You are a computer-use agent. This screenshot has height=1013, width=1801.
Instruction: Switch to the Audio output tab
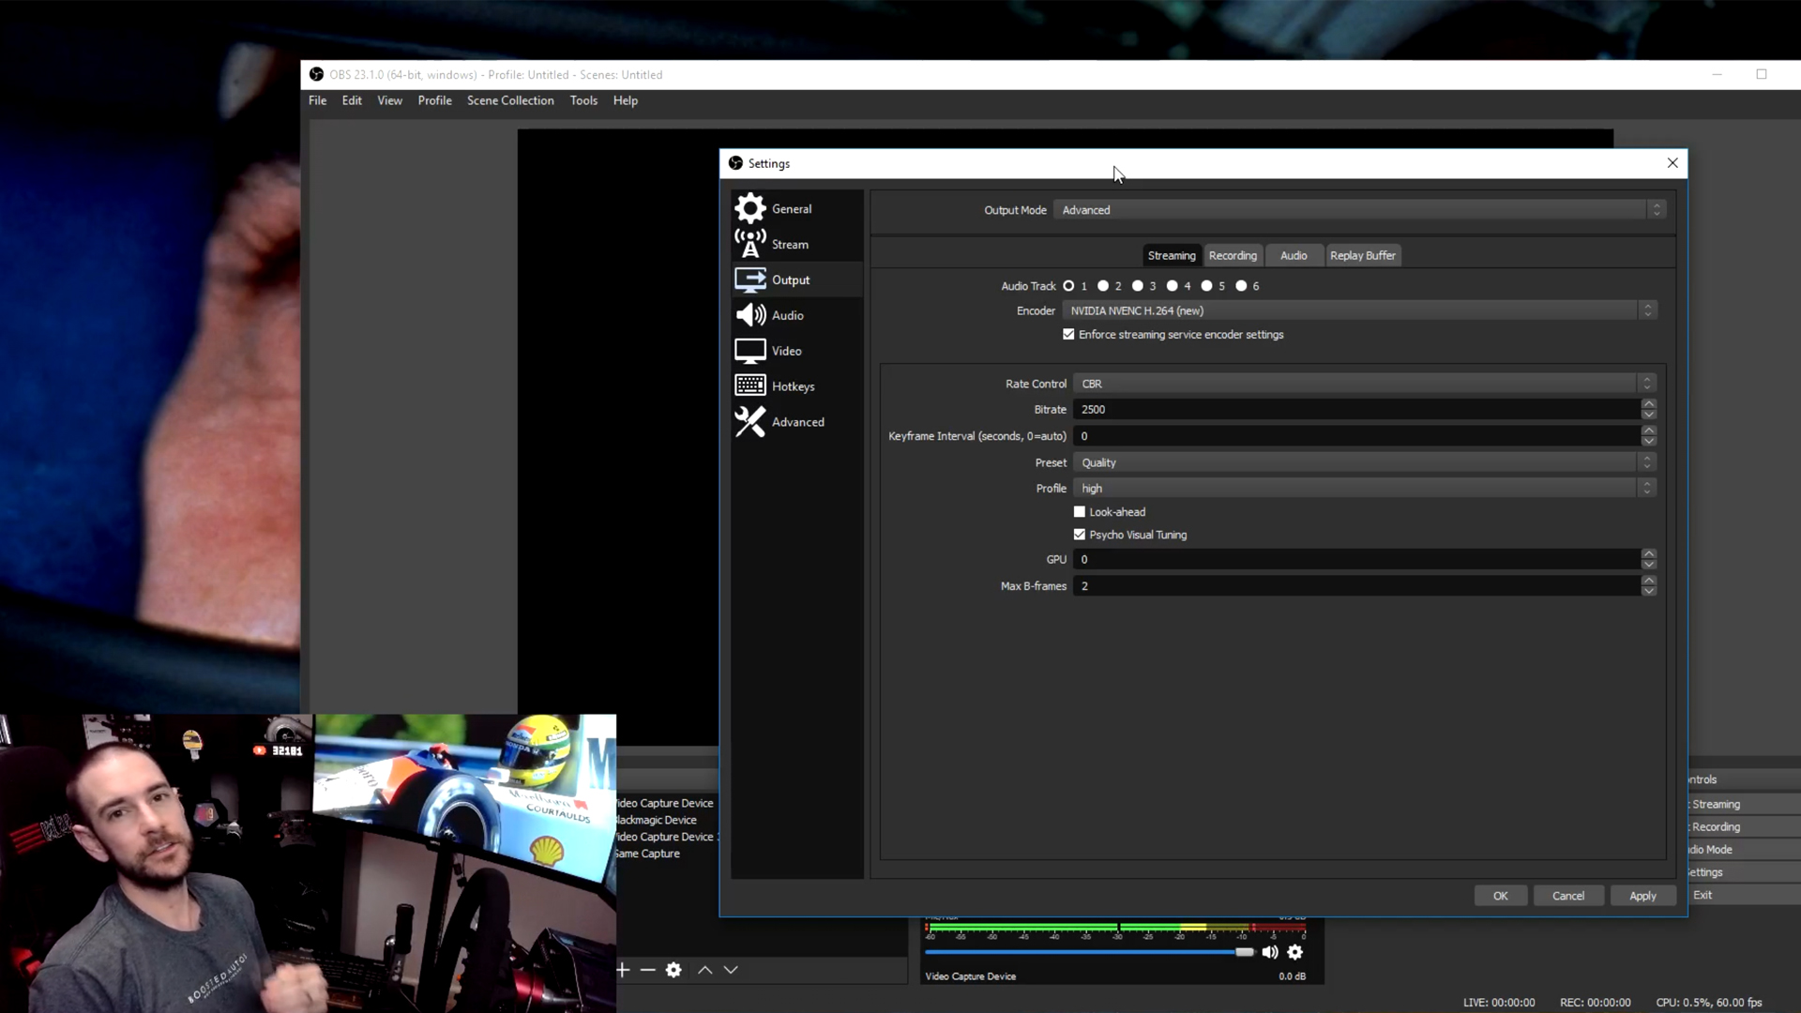point(1294,255)
